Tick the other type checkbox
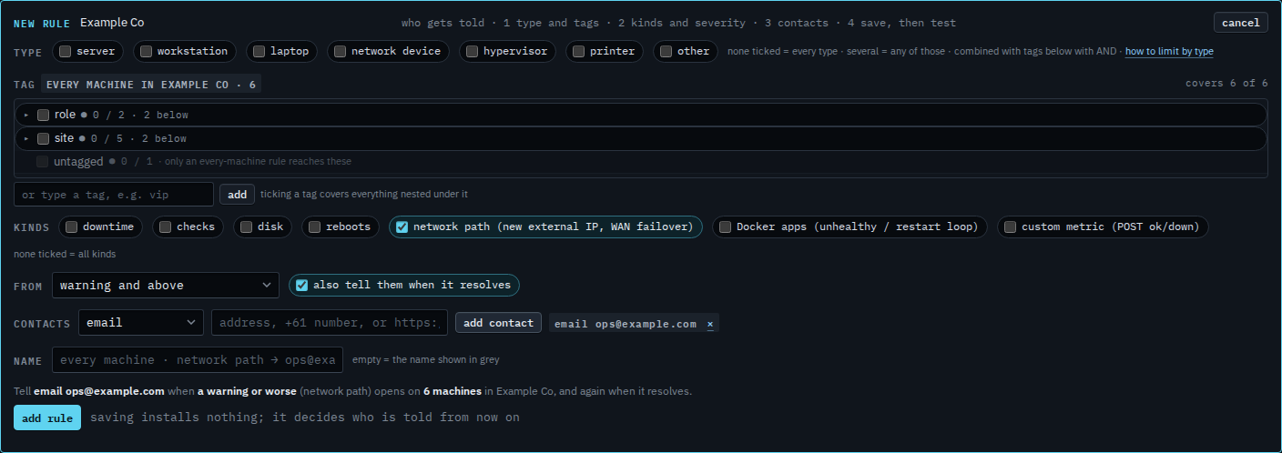 point(666,52)
